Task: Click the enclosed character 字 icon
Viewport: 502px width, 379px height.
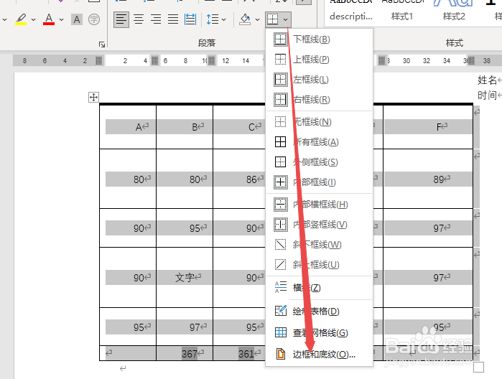Action: pos(94,19)
